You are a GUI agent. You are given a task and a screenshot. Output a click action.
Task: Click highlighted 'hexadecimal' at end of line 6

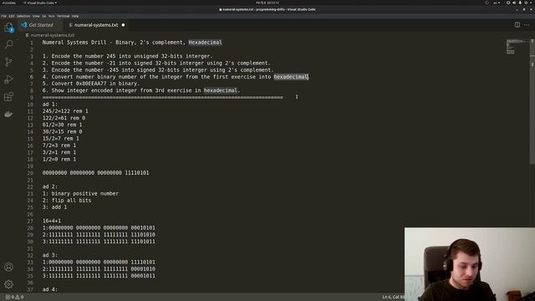291,77
